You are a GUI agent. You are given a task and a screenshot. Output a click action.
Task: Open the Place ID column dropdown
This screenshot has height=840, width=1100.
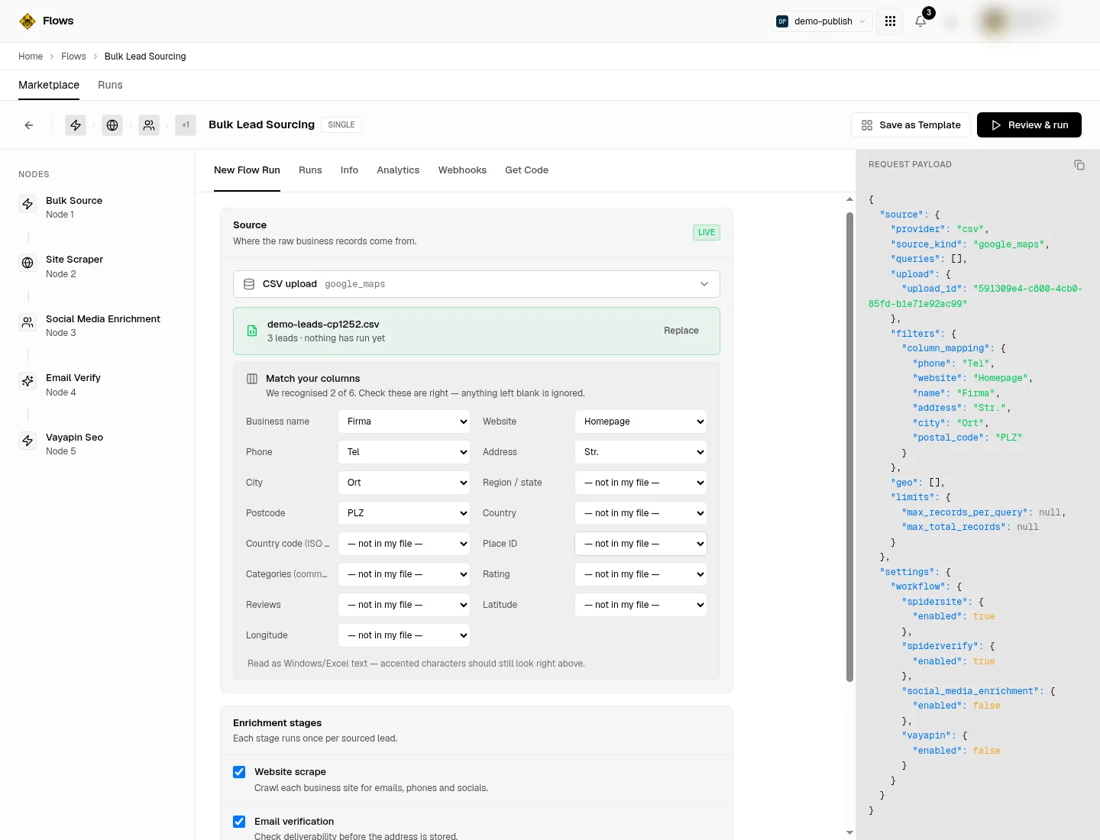point(641,544)
